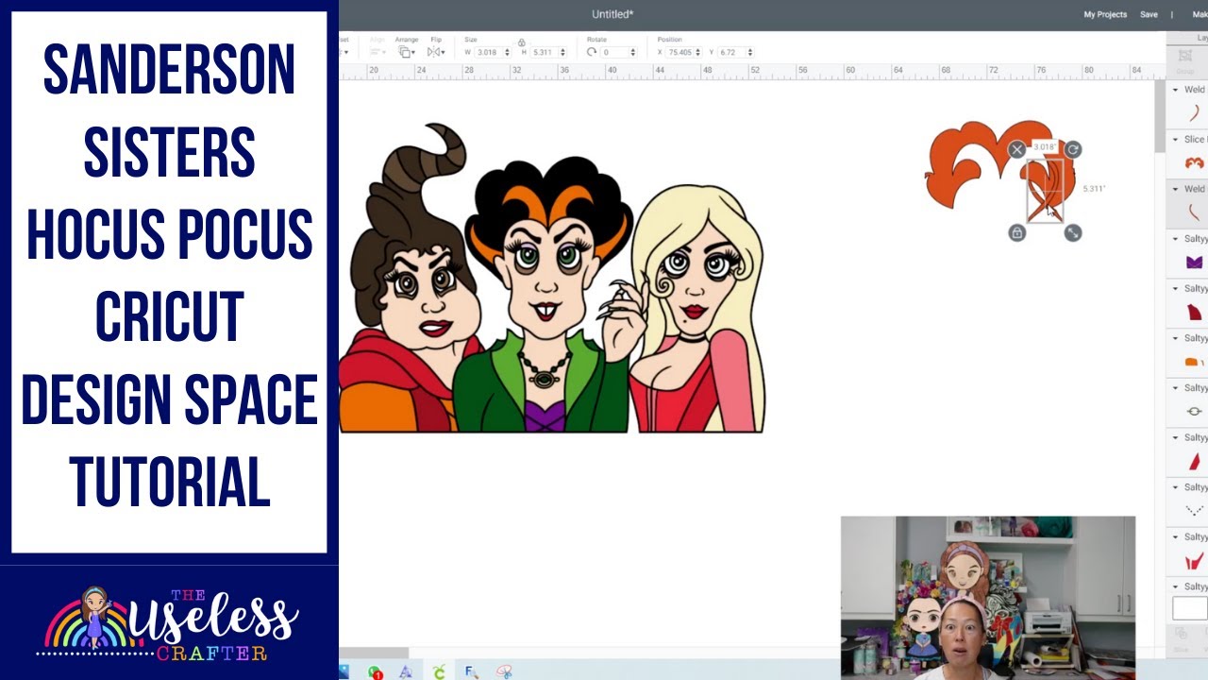
Task: Click the lock handle on selected shape
Action: [1016, 232]
